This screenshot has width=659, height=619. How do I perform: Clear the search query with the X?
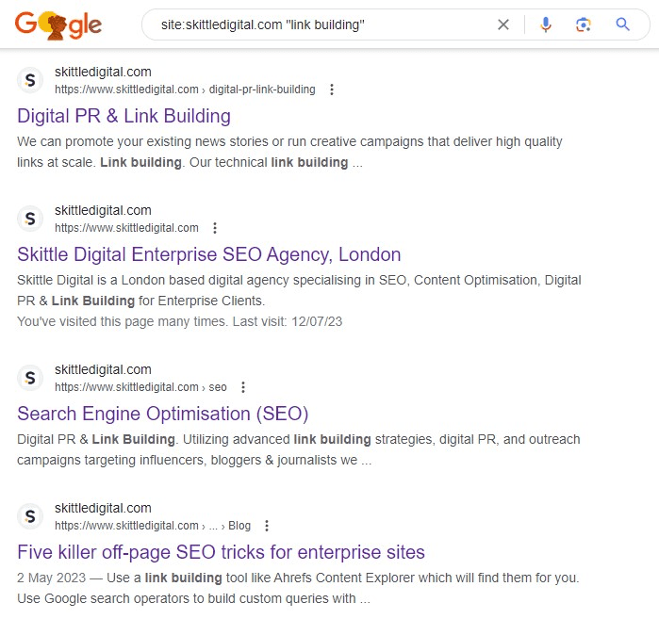click(x=503, y=24)
